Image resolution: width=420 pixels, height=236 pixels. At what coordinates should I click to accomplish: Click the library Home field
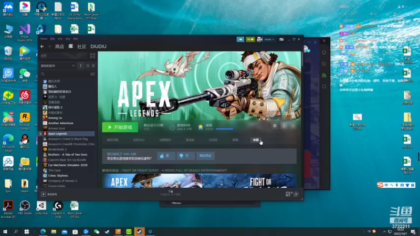coord(64,56)
